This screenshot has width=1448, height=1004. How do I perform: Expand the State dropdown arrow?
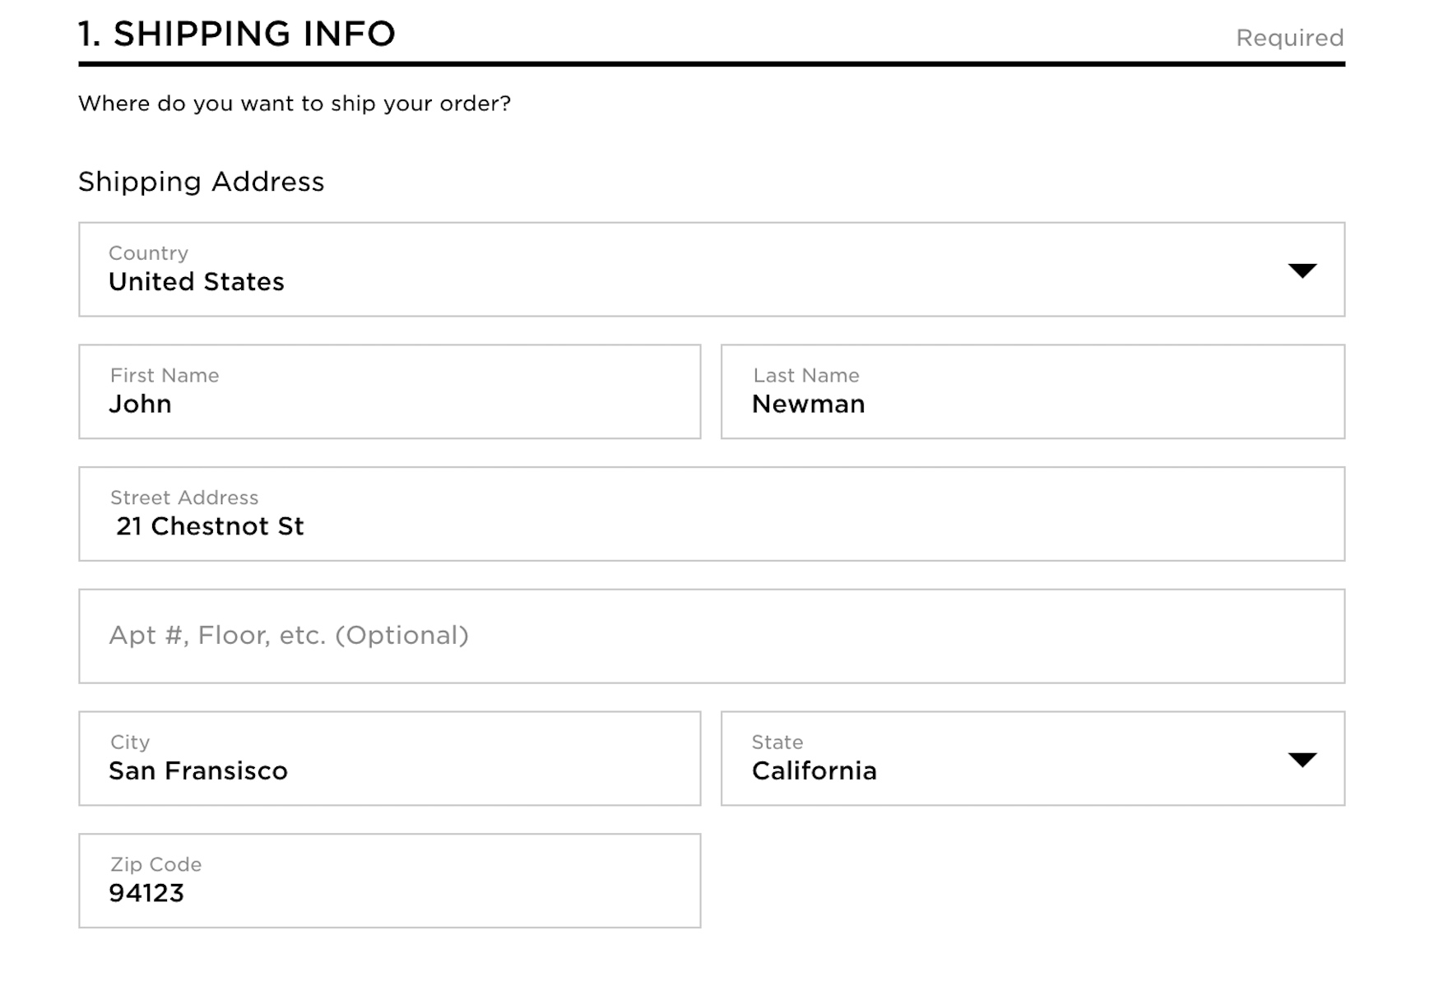(x=1302, y=759)
